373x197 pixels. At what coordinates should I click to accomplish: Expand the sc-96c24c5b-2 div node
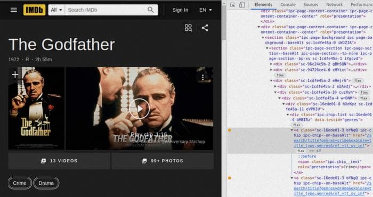271,64
